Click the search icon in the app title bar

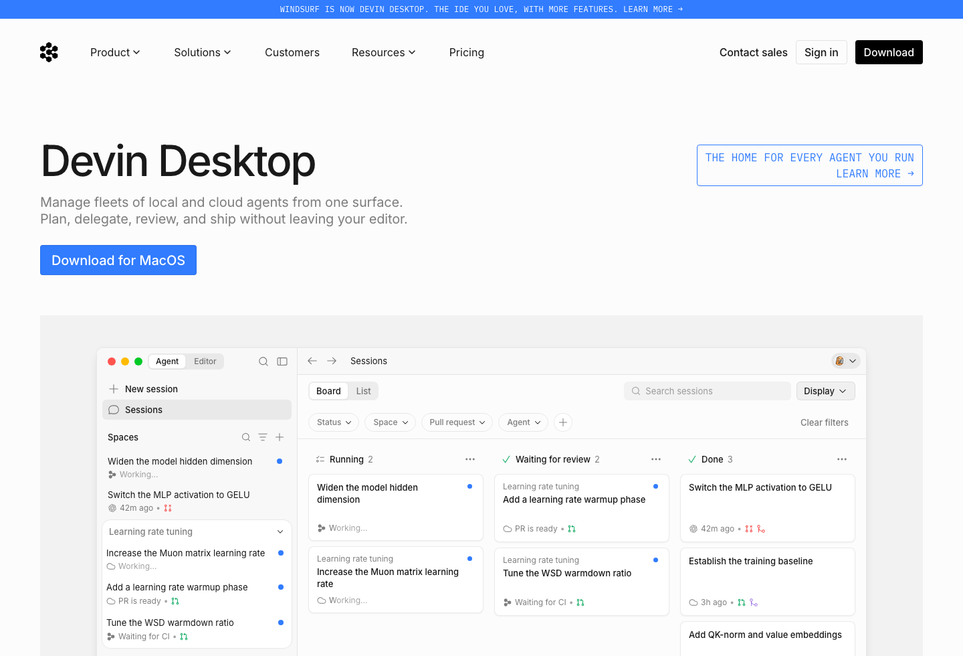click(263, 361)
